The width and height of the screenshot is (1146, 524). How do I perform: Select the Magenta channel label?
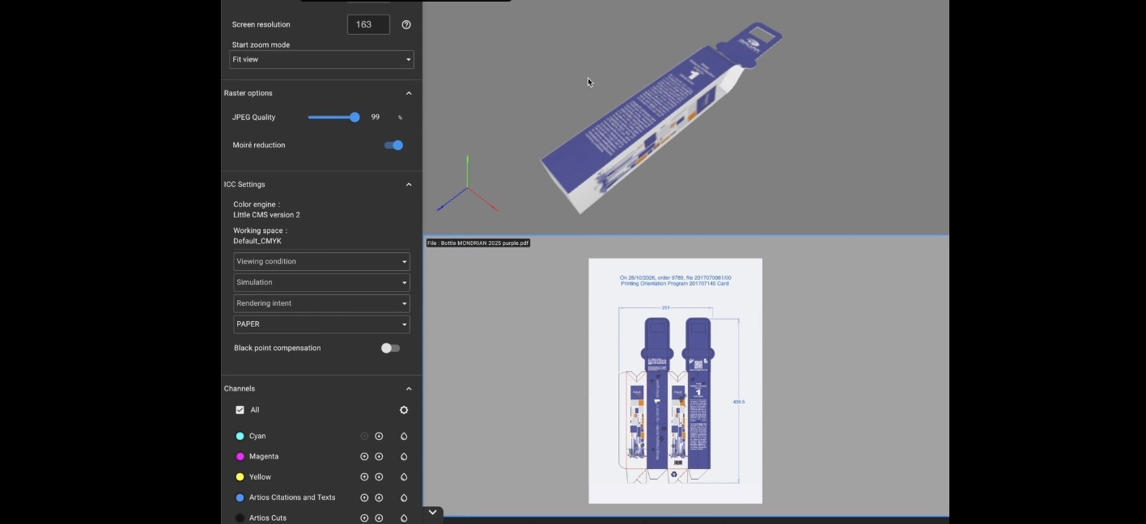264,457
